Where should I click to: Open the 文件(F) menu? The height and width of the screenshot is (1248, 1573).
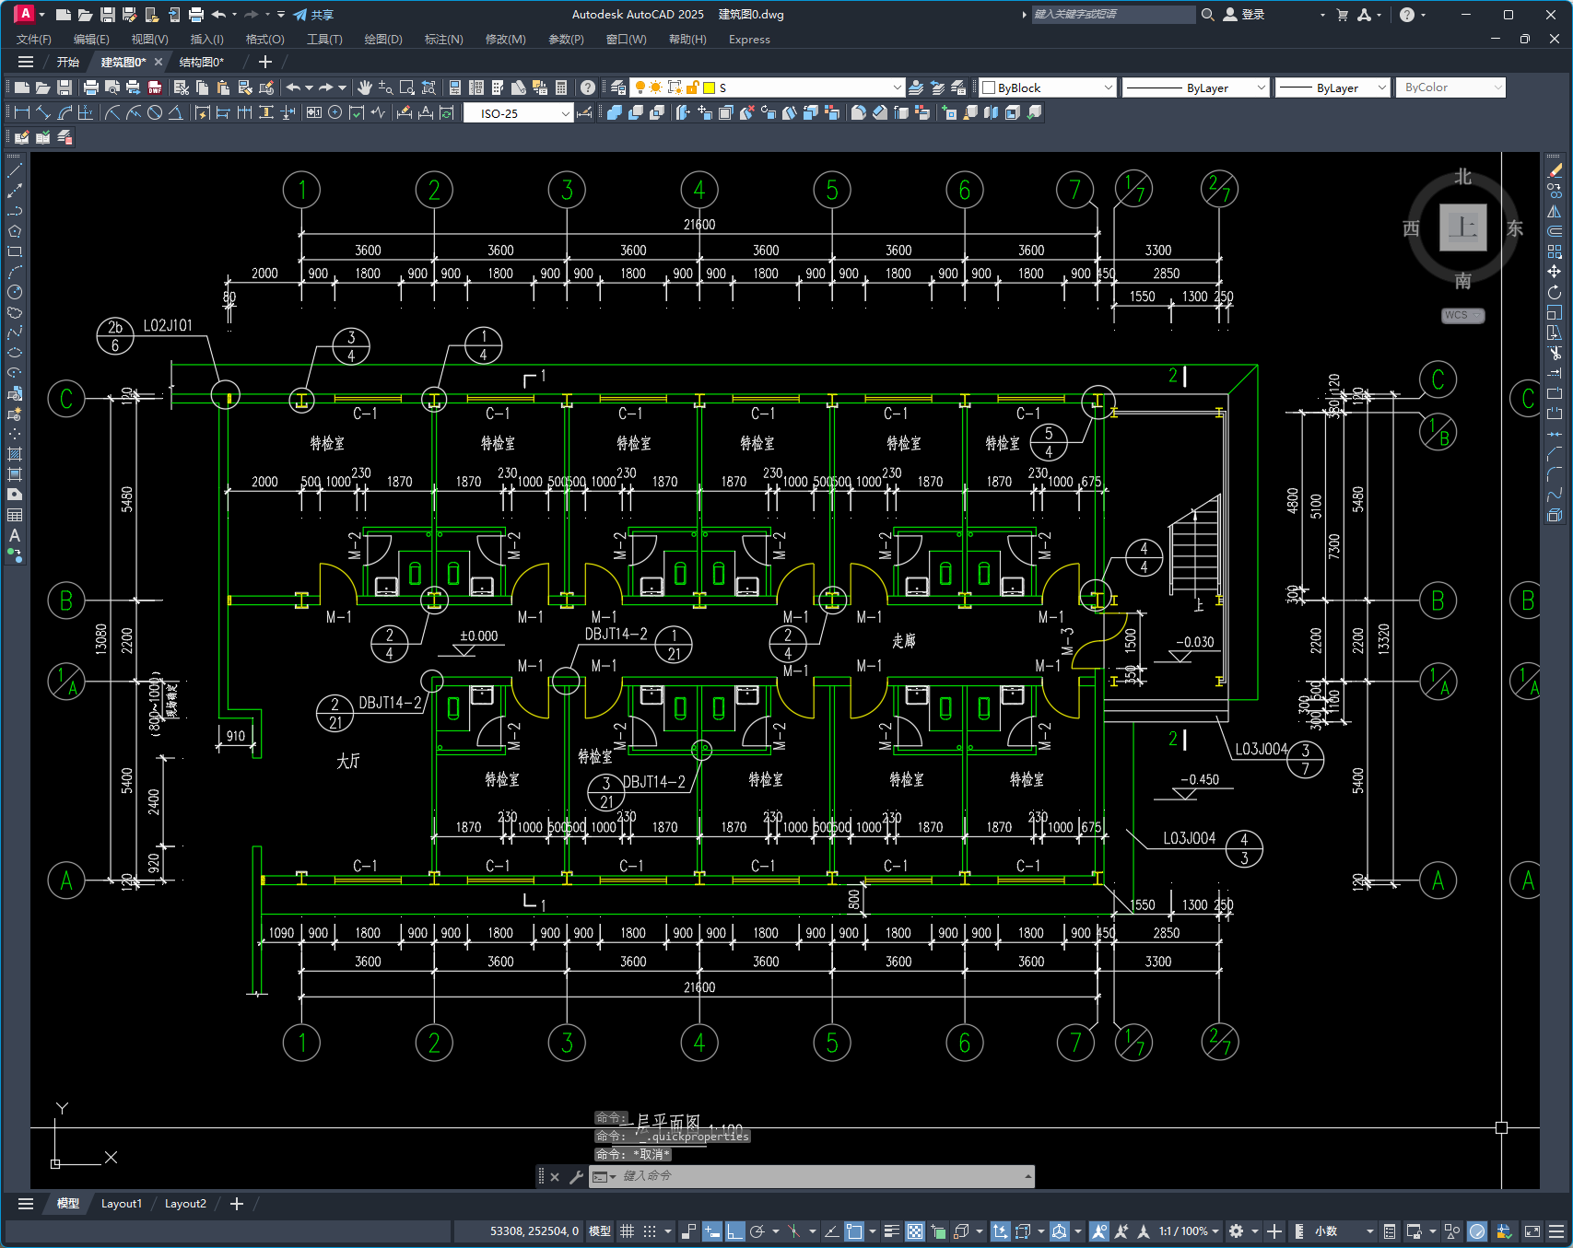coord(34,39)
